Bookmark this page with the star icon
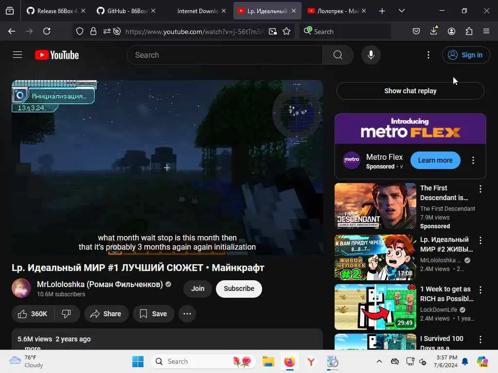This screenshot has width=498, height=373. pos(286,32)
